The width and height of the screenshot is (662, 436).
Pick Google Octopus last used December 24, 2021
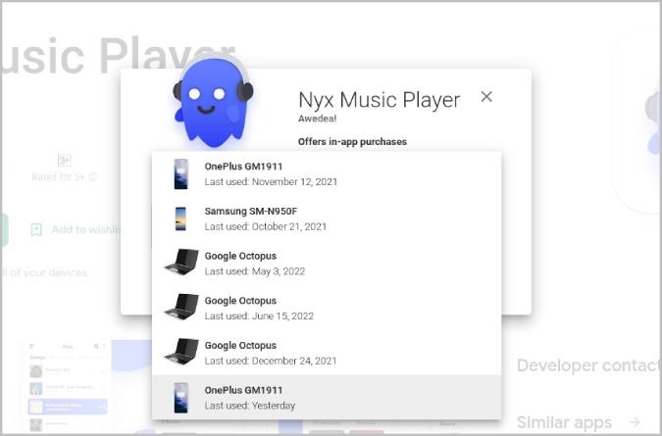(x=327, y=353)
